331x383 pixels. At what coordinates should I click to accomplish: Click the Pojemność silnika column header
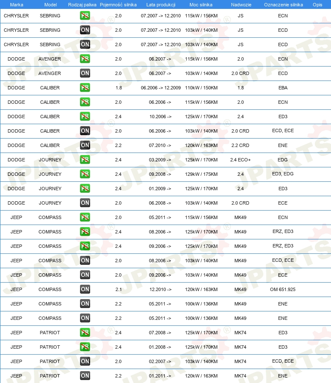(x=119, y=5)
